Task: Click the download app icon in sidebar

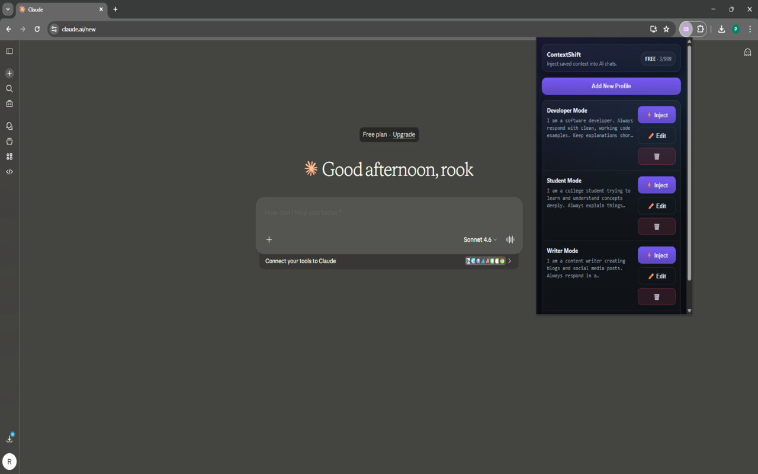Action: tap(9, 438)
